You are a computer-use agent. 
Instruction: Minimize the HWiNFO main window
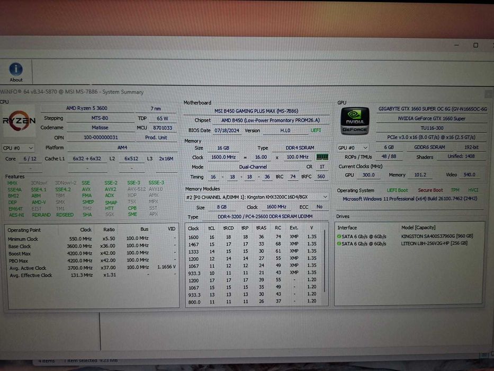coord(456,46)
